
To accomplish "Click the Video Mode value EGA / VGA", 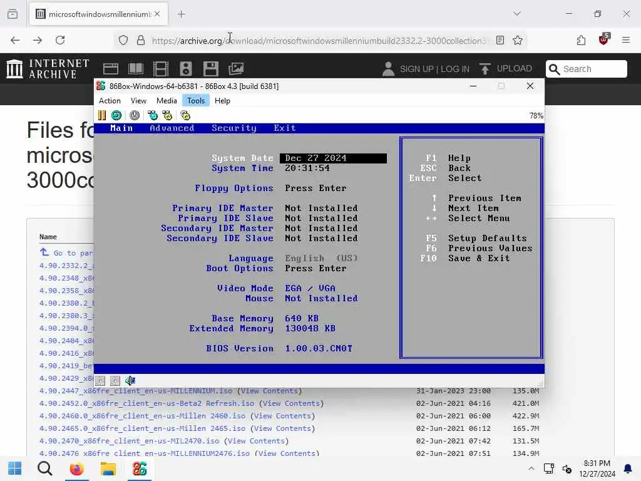I will click(x=310, y=288).
